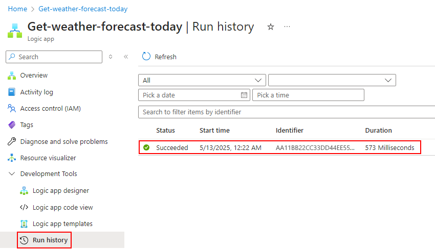435x250 pixels.
Task: Open calendar picker icon in date field
Action: [244, 95]
